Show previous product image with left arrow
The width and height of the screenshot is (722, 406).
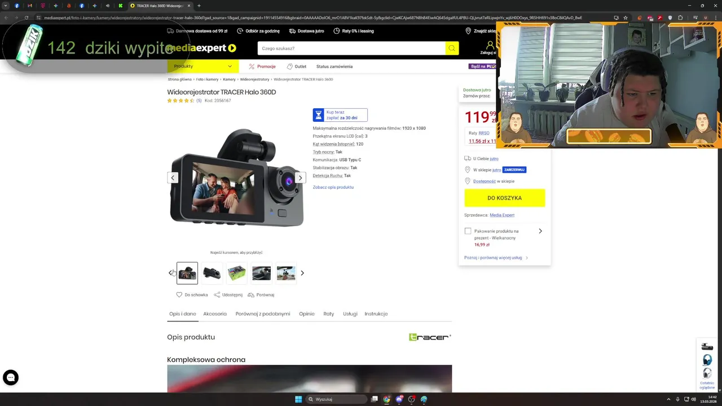(x=173, y=178)
